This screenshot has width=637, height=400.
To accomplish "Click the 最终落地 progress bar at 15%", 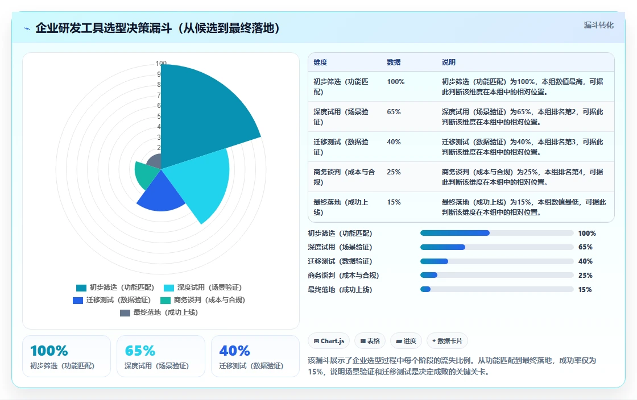I will click(x=497, y=290).
